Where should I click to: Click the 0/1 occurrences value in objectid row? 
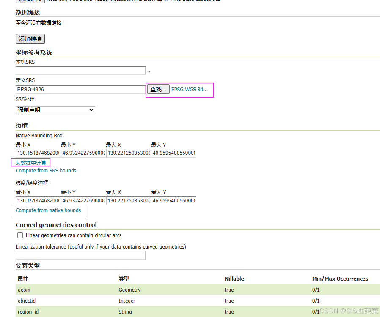point(316,301)
